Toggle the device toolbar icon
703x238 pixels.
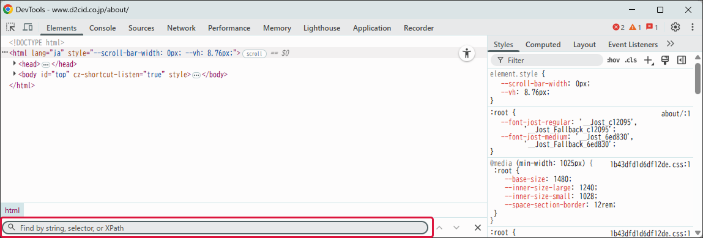click(28, 28)
